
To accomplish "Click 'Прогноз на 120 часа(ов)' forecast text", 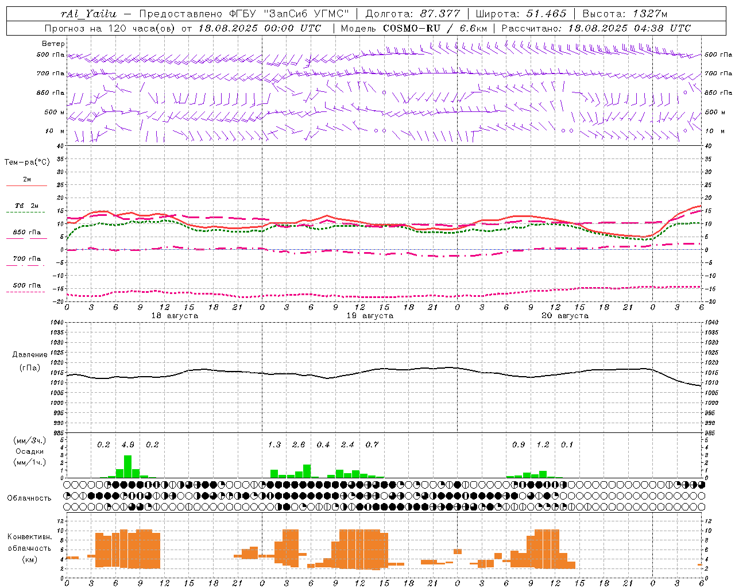I will [x=111, y=28].
